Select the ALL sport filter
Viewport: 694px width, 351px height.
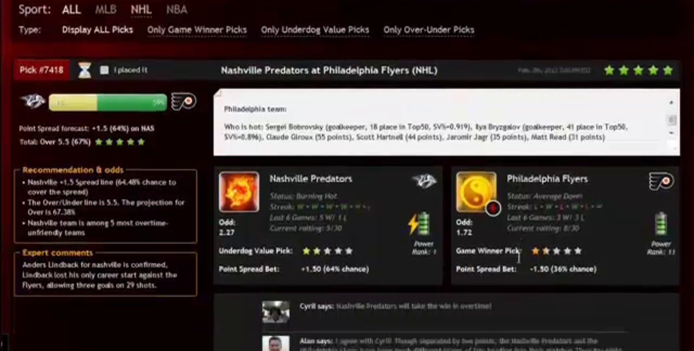click(71, 10)
